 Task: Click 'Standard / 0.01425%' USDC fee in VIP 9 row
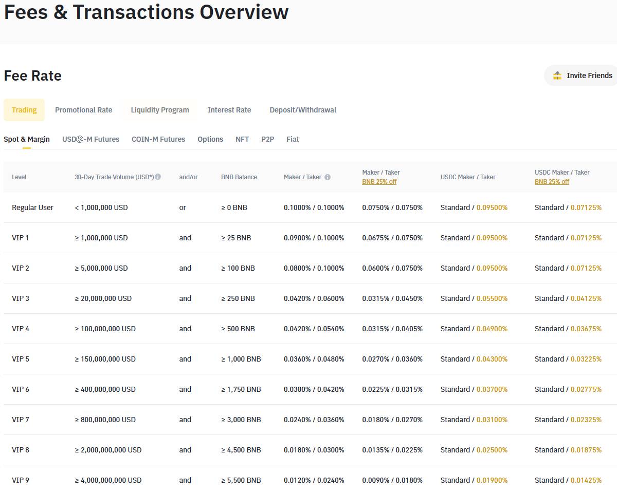pyautogui.click(x=568, y=480)
